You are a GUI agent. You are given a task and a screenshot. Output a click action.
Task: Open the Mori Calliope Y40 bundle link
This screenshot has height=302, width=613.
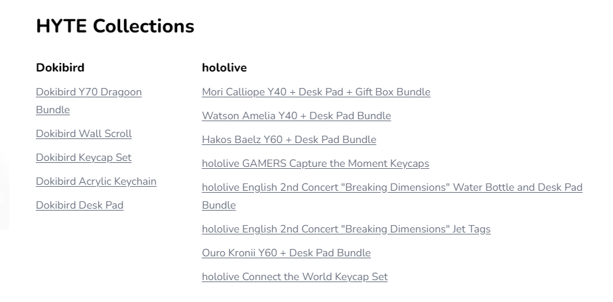point(316,92)
